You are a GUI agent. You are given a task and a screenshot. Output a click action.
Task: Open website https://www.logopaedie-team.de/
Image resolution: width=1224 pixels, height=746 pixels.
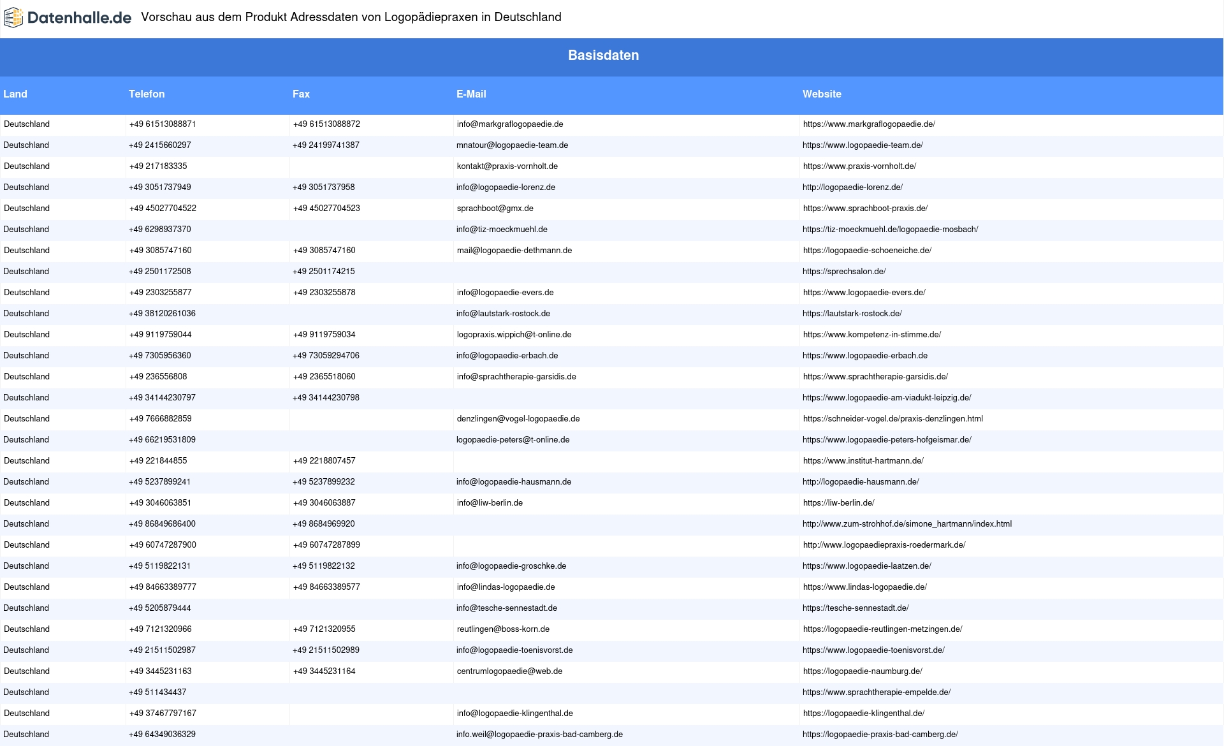863,145
